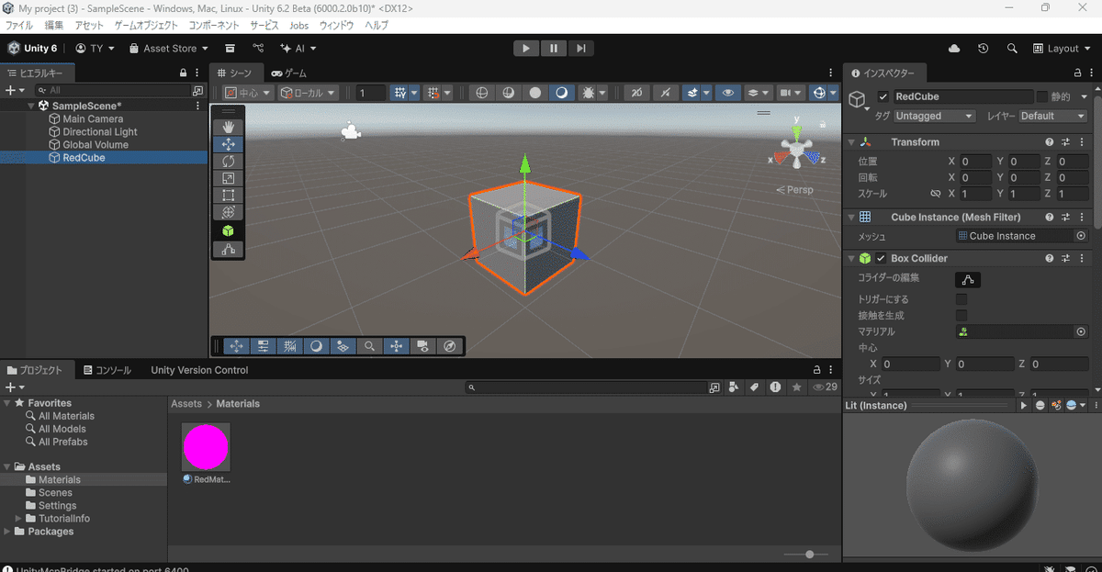Select the Rect transform tool
The width and height of the screenshot is (1102, 572).
(x=228, y=196)
